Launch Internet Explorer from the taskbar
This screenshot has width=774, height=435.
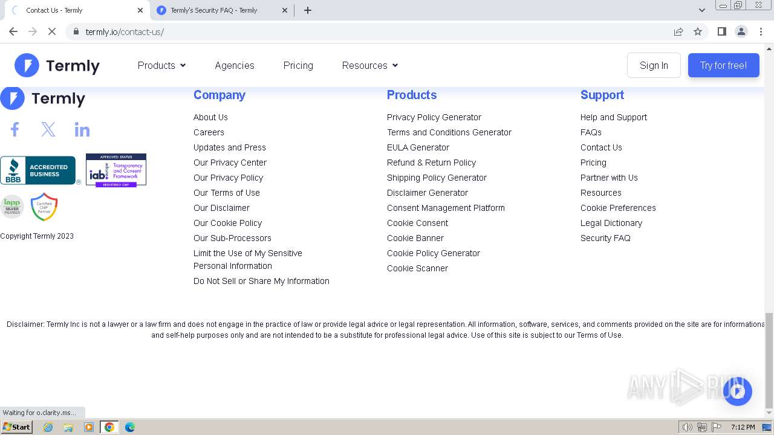point(48,427)
